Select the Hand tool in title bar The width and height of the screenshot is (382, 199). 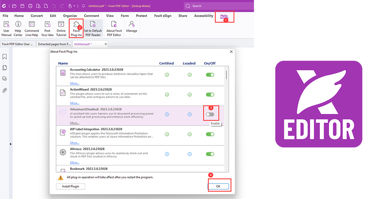[70, 6]
